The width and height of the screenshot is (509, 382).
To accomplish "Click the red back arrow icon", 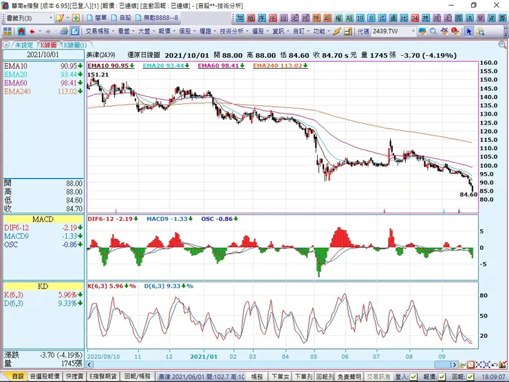I will 32,32.
